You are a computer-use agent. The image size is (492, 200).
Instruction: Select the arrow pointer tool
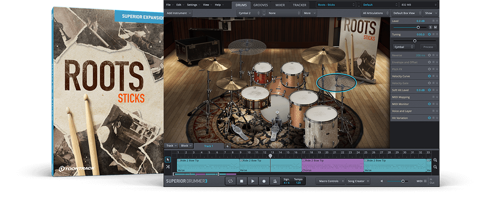coord(168,160)
